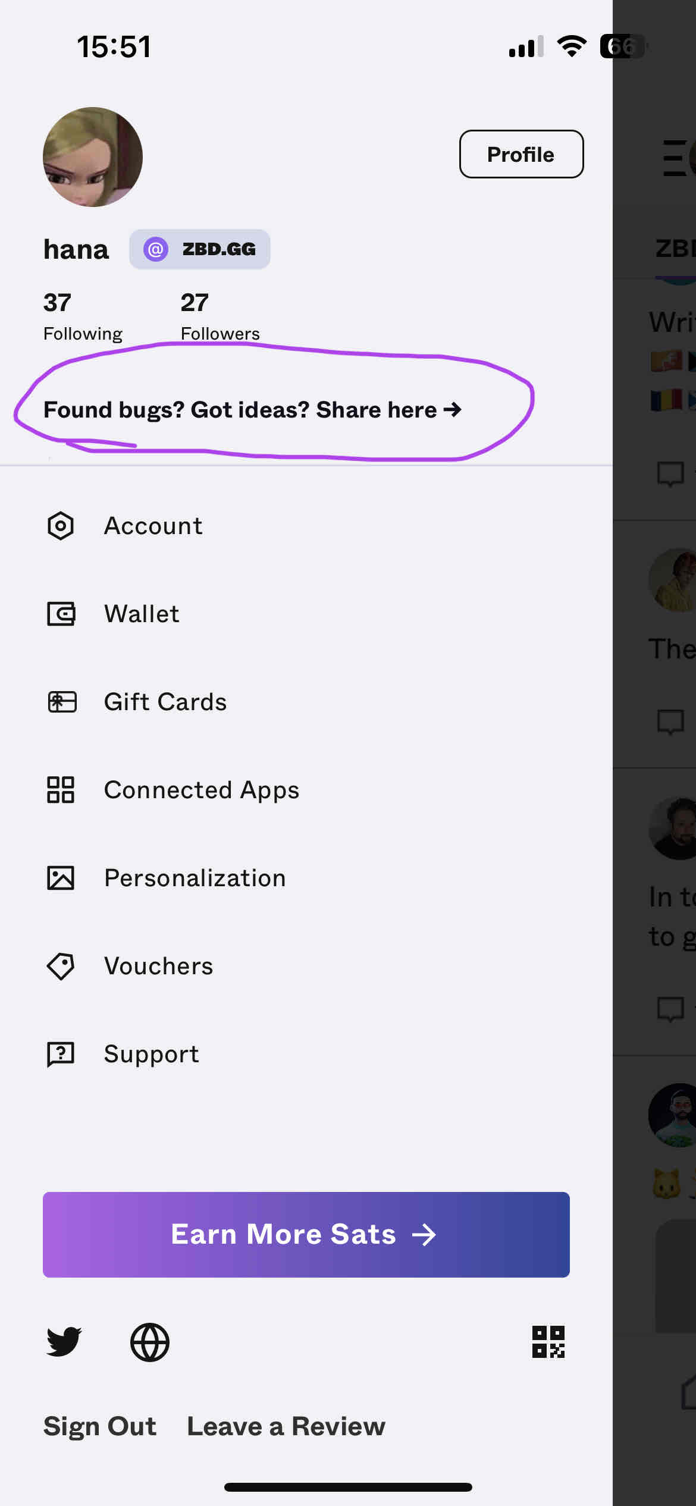Tap the Vouchers tag icon

coord(61,966)
